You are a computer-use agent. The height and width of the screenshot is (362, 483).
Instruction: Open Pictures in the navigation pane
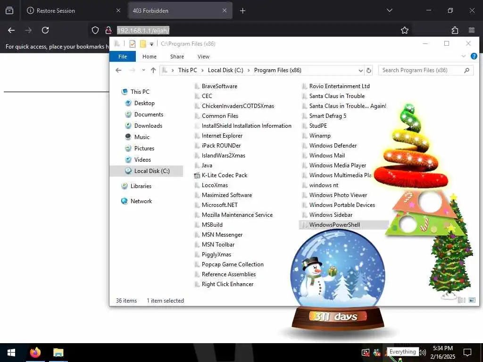(x=144, y=148)
